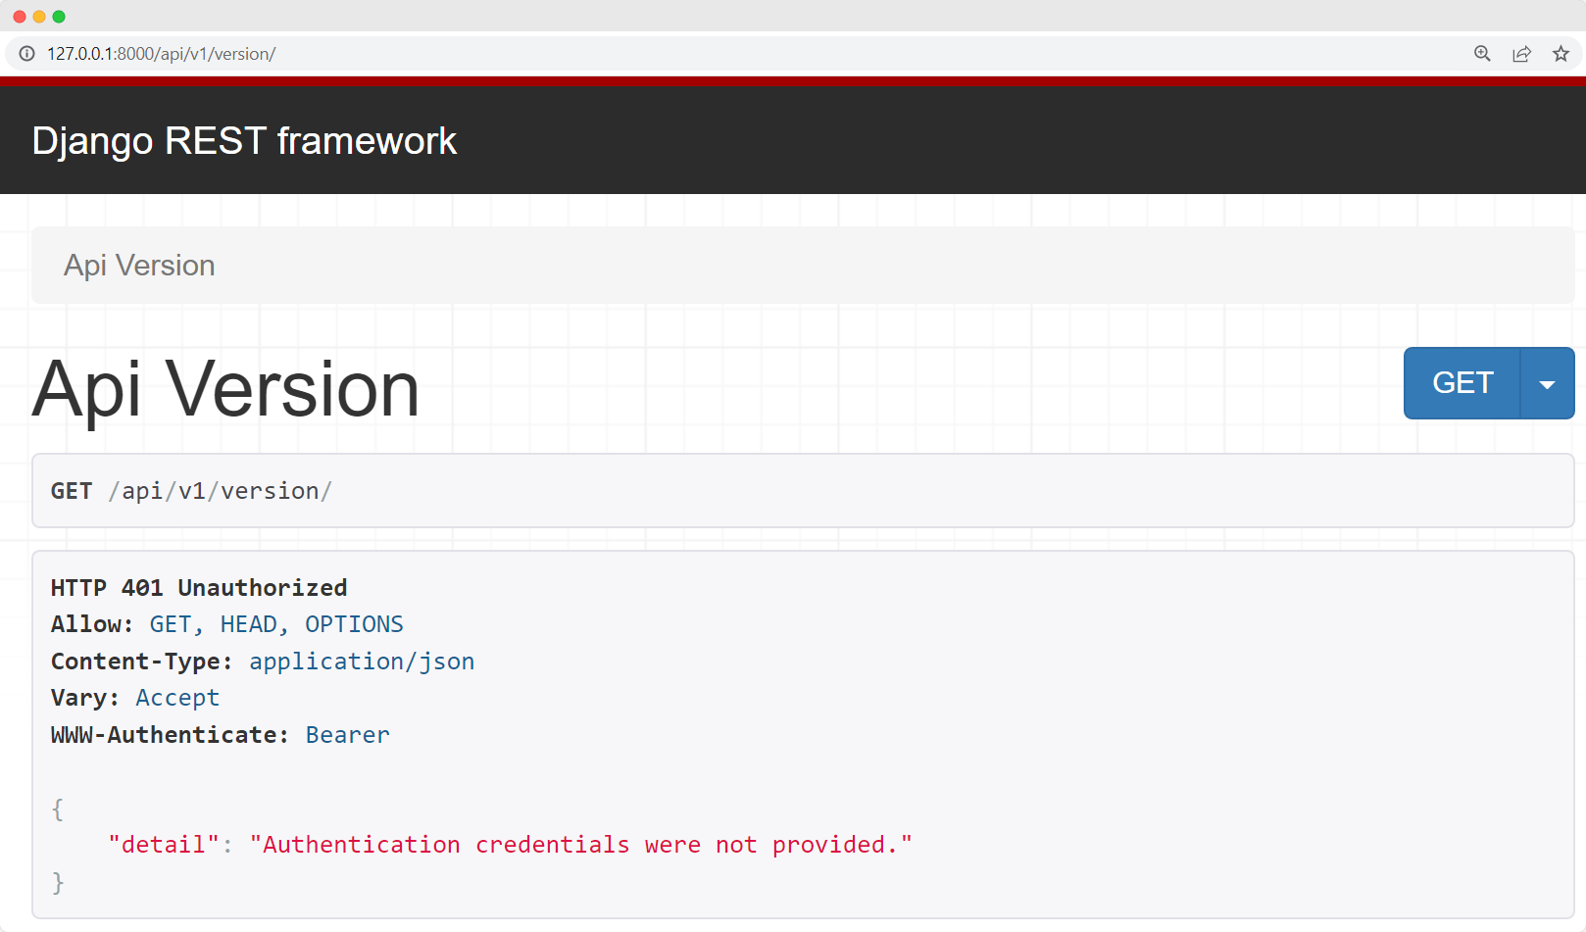Click the "detail" JSON key
This screenshot has width=1586, height=932.
pyautogui.click(x=164, y=845)
